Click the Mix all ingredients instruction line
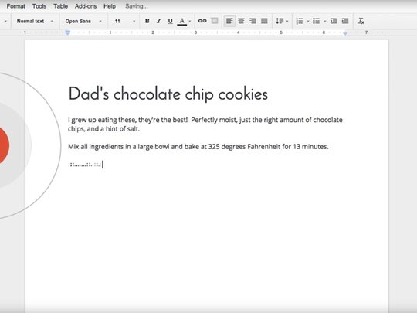 pos(198,146)
